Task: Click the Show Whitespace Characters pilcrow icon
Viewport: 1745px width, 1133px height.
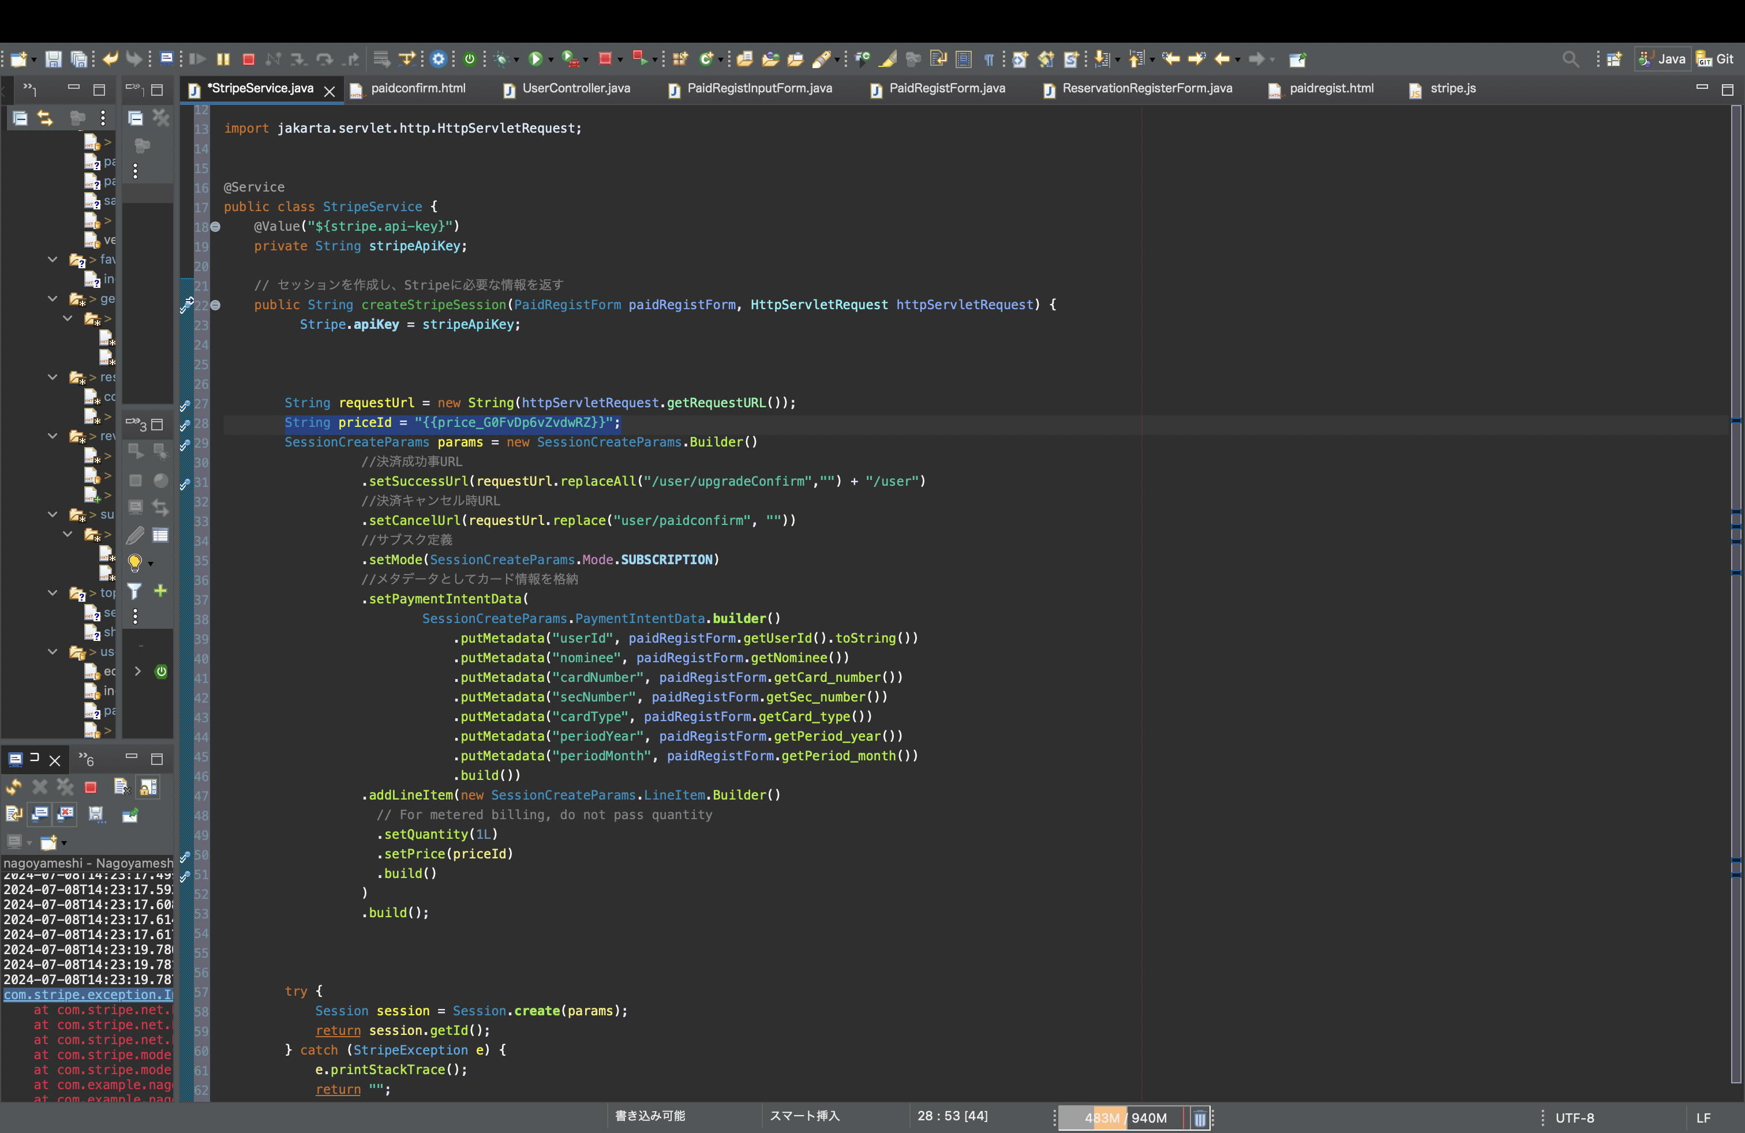Action: (x=989, y=59)
